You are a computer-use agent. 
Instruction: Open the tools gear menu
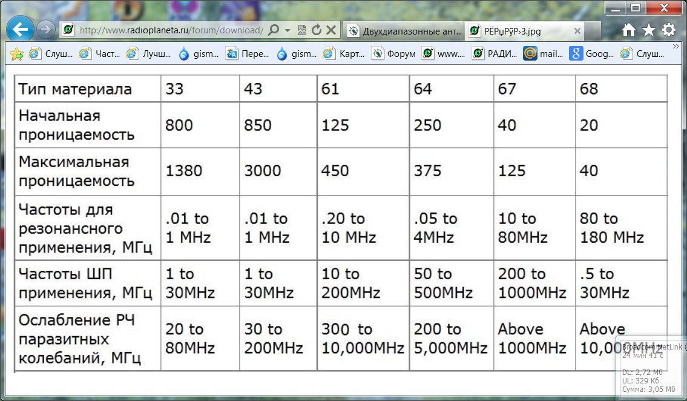pyautogui.click(x=669, y=30)
